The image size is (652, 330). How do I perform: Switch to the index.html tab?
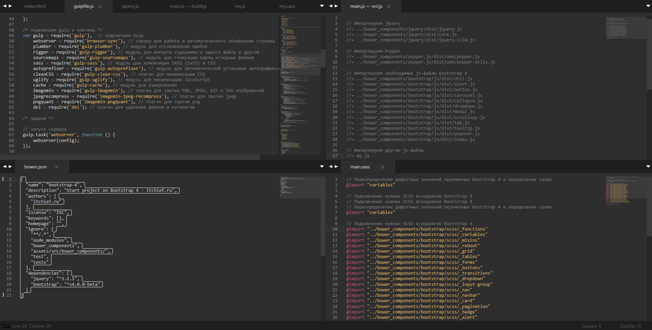point(35,6)
